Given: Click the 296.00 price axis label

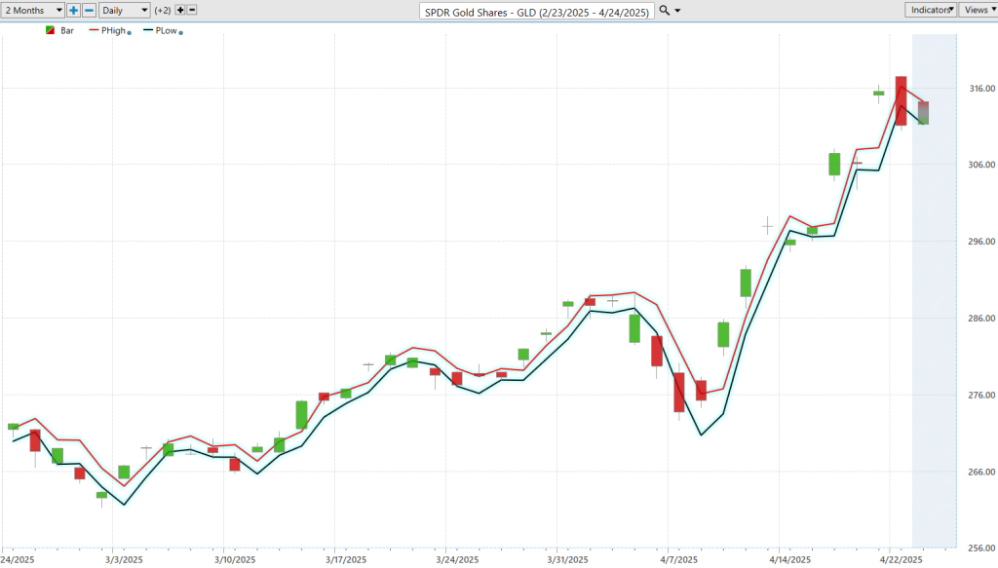Looking at the screenshot, I should (982, 242).
